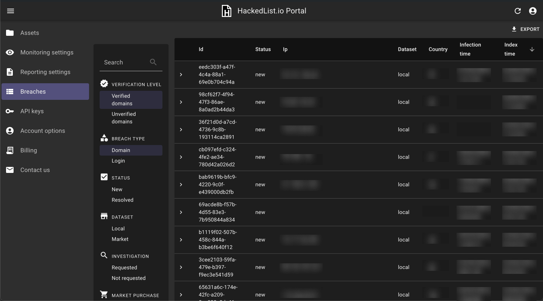Sort table by Id column header

(201, 49)
